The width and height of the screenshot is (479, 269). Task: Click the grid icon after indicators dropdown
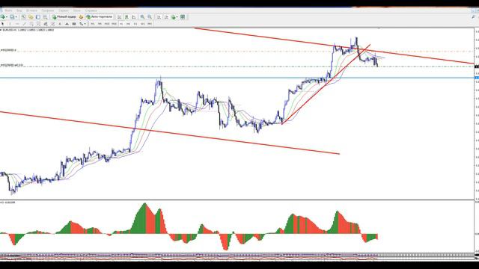coord(183,17)
